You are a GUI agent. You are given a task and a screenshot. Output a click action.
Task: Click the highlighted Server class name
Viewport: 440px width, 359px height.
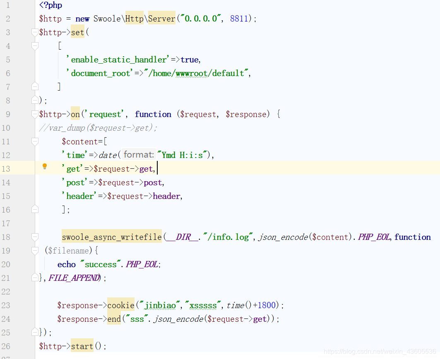point(161,18)
